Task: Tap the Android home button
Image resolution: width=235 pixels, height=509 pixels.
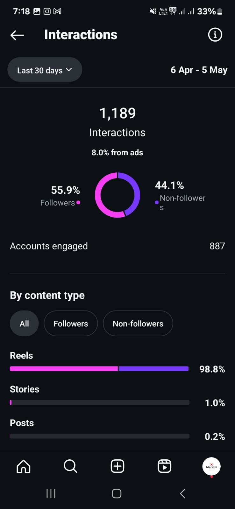Action: point(117,493)
